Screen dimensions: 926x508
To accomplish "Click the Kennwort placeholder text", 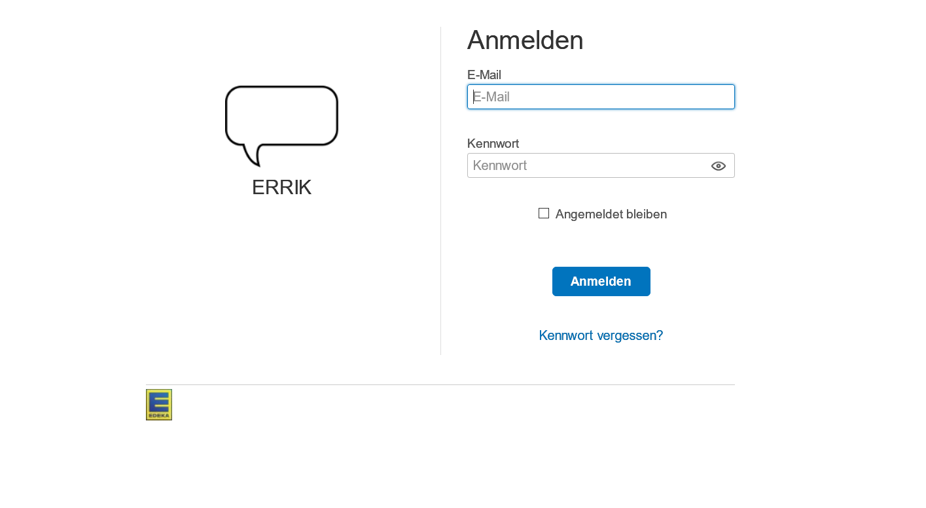I will click(500, 165).
